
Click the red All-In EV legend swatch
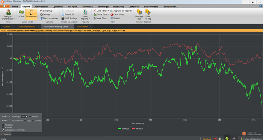[133, 129]
